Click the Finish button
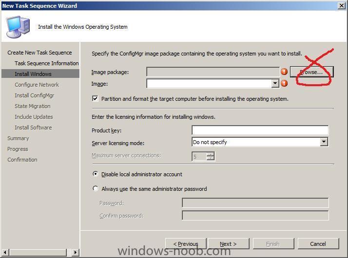 click(273, 244)
